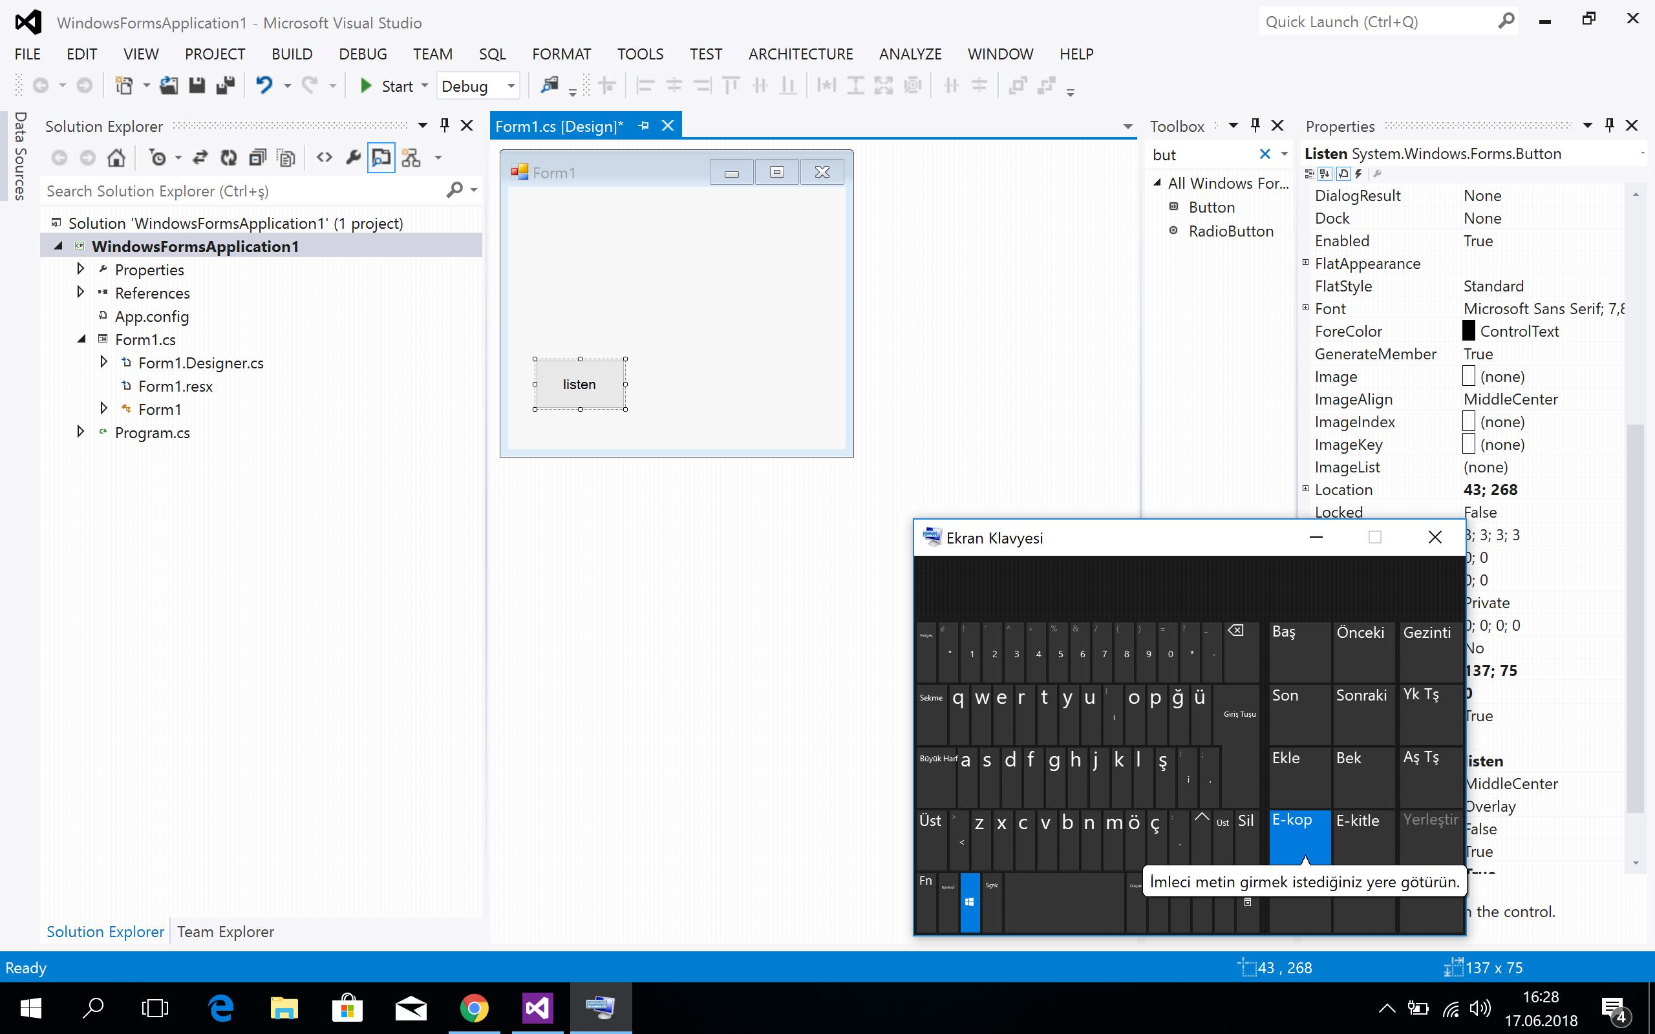Expand the References node
This screenshot has width=1655, height=1034.
tap(81, 293)
